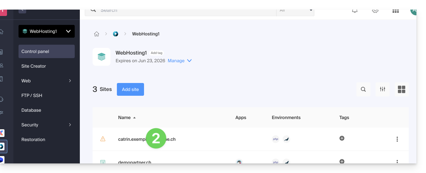Viewport: 426px width, 173px height.
Task: Click the product icon in the breadcrumb
Action: (x=116, y=34)
